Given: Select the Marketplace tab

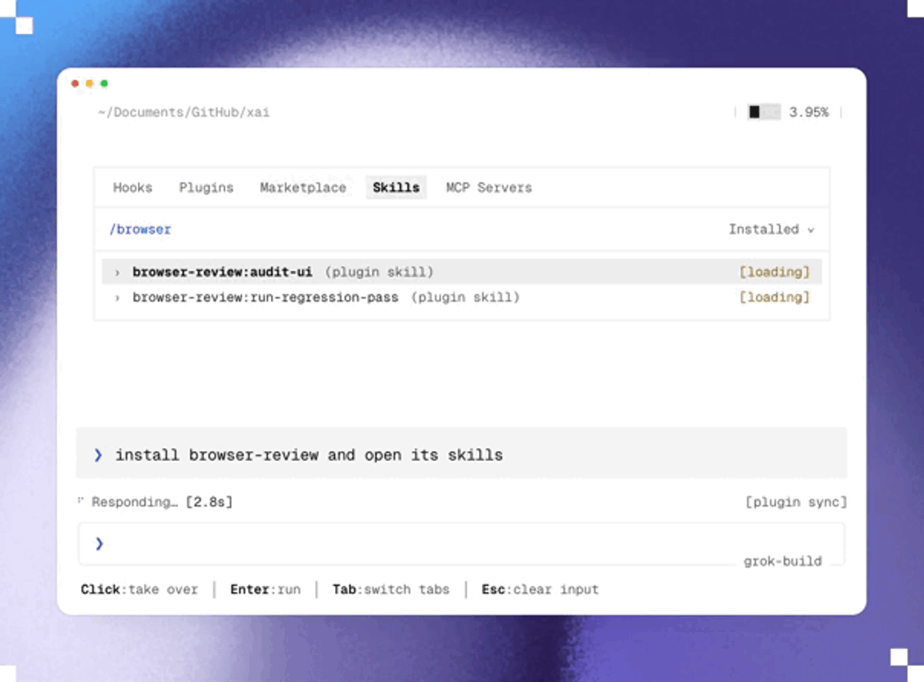Looking at the screenshot, I should click(303, 187).
